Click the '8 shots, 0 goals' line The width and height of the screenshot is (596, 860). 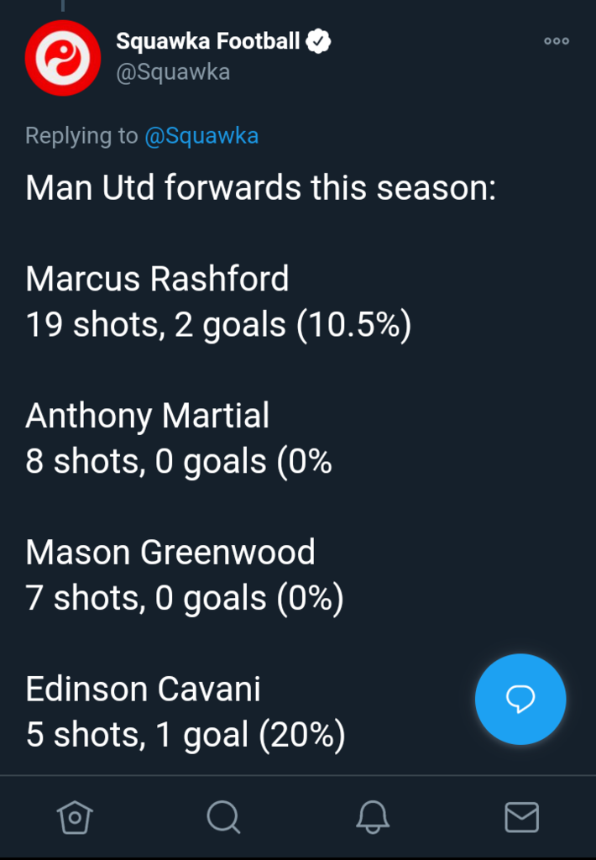(x=179, y=462)
